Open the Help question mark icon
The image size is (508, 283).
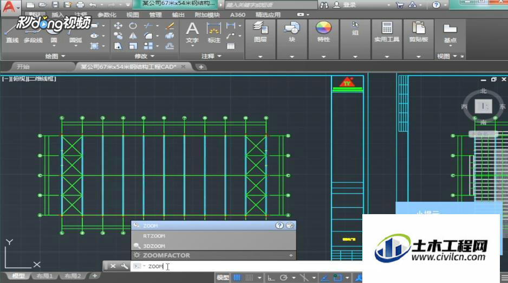tap(436, 5)
